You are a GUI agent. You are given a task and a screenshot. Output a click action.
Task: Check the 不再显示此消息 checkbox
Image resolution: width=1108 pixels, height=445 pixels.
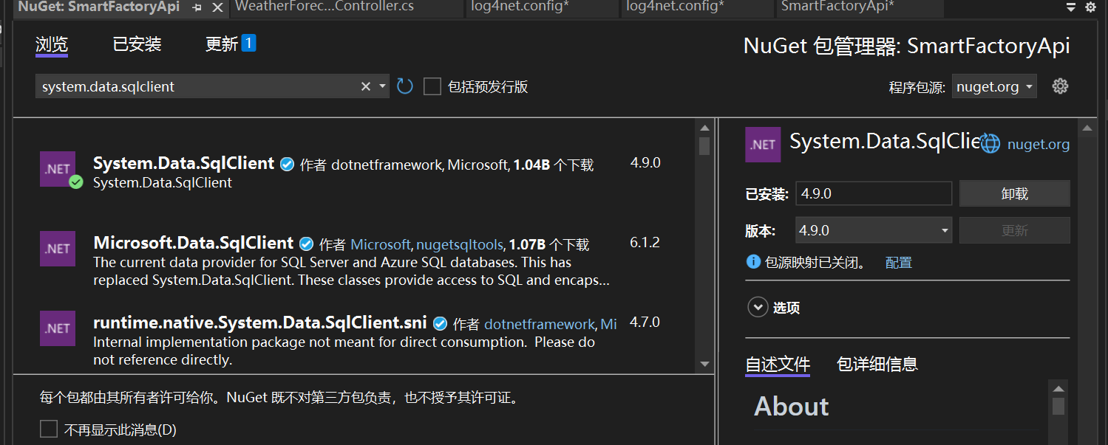(x=48, y=428)
